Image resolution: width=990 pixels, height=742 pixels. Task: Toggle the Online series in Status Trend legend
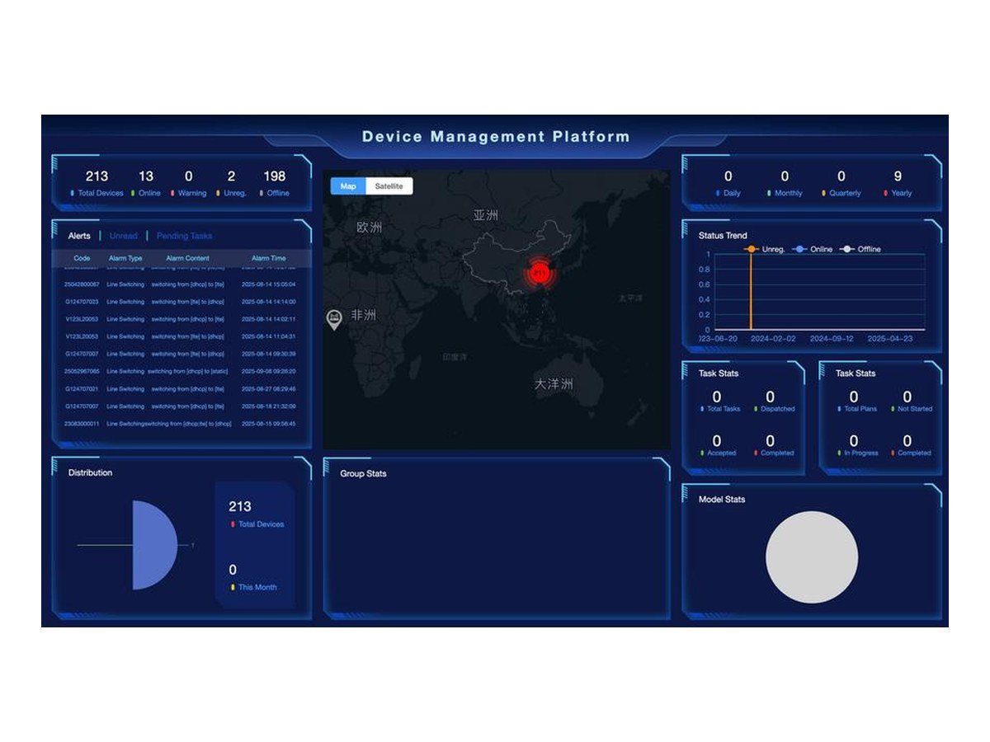tap(812, 249)
